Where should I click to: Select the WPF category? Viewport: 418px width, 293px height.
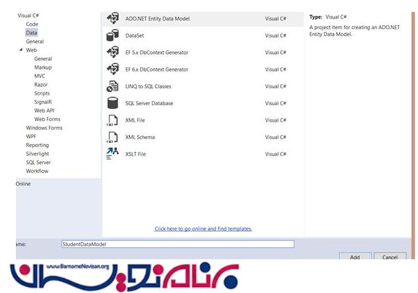pos(31,136)
